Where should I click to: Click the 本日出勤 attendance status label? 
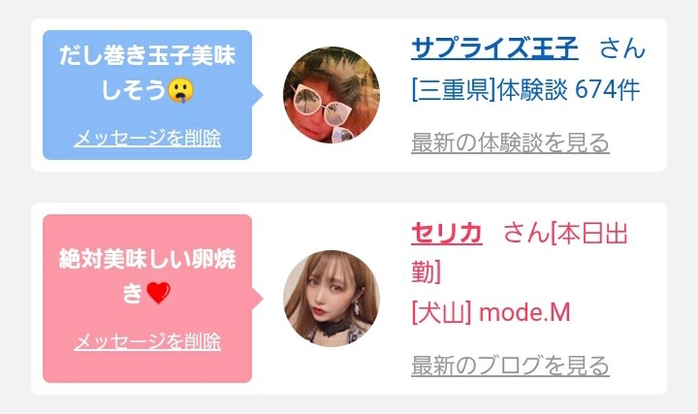[520, 252]
